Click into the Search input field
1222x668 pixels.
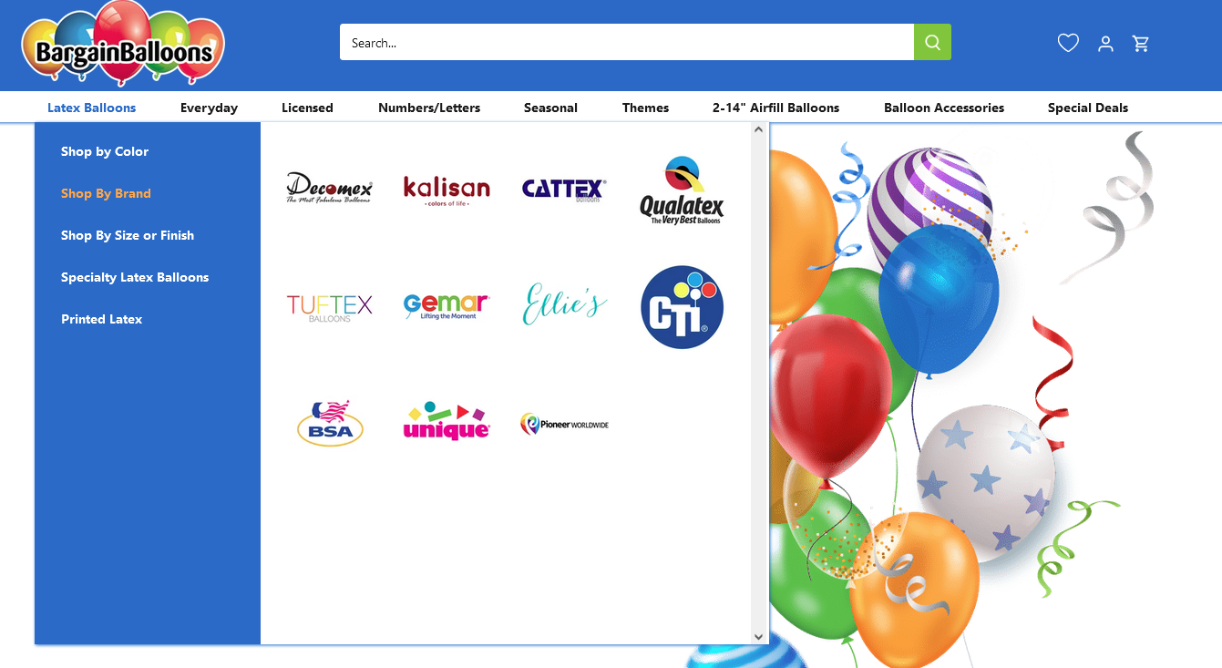pos(627,42)
